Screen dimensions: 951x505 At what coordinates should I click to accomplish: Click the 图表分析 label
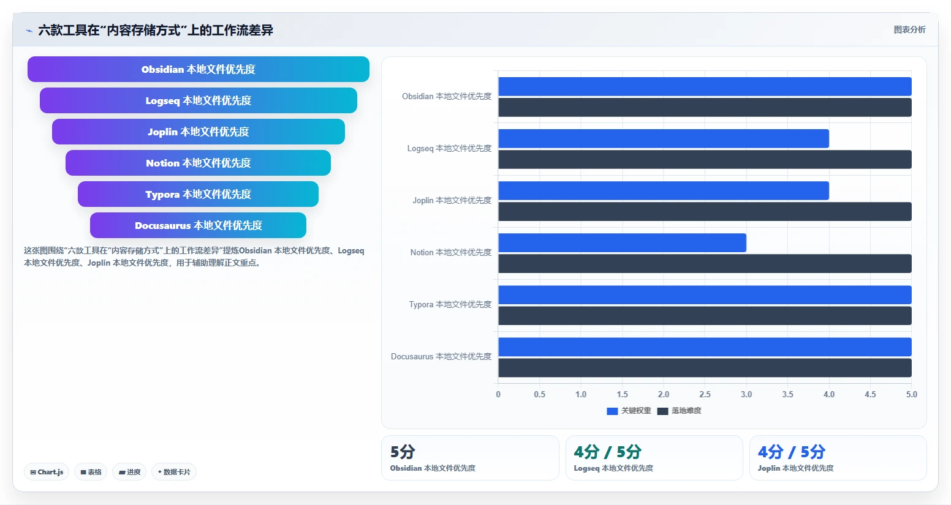909,29
